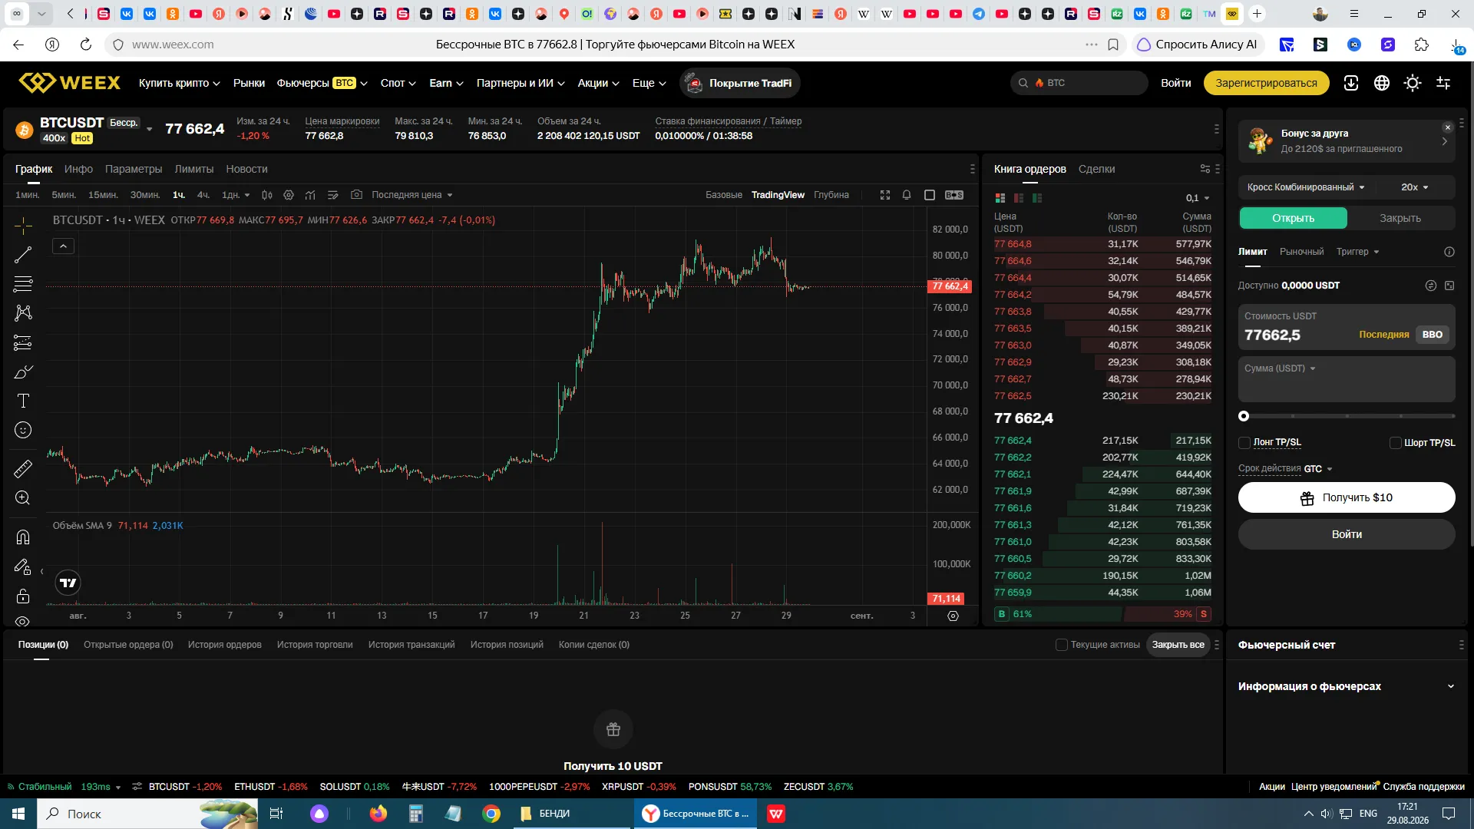The width and height of the screenshot is (1474, 829).
Task: Select the crosshair cursor tool
Action: [x=23, y=226]
